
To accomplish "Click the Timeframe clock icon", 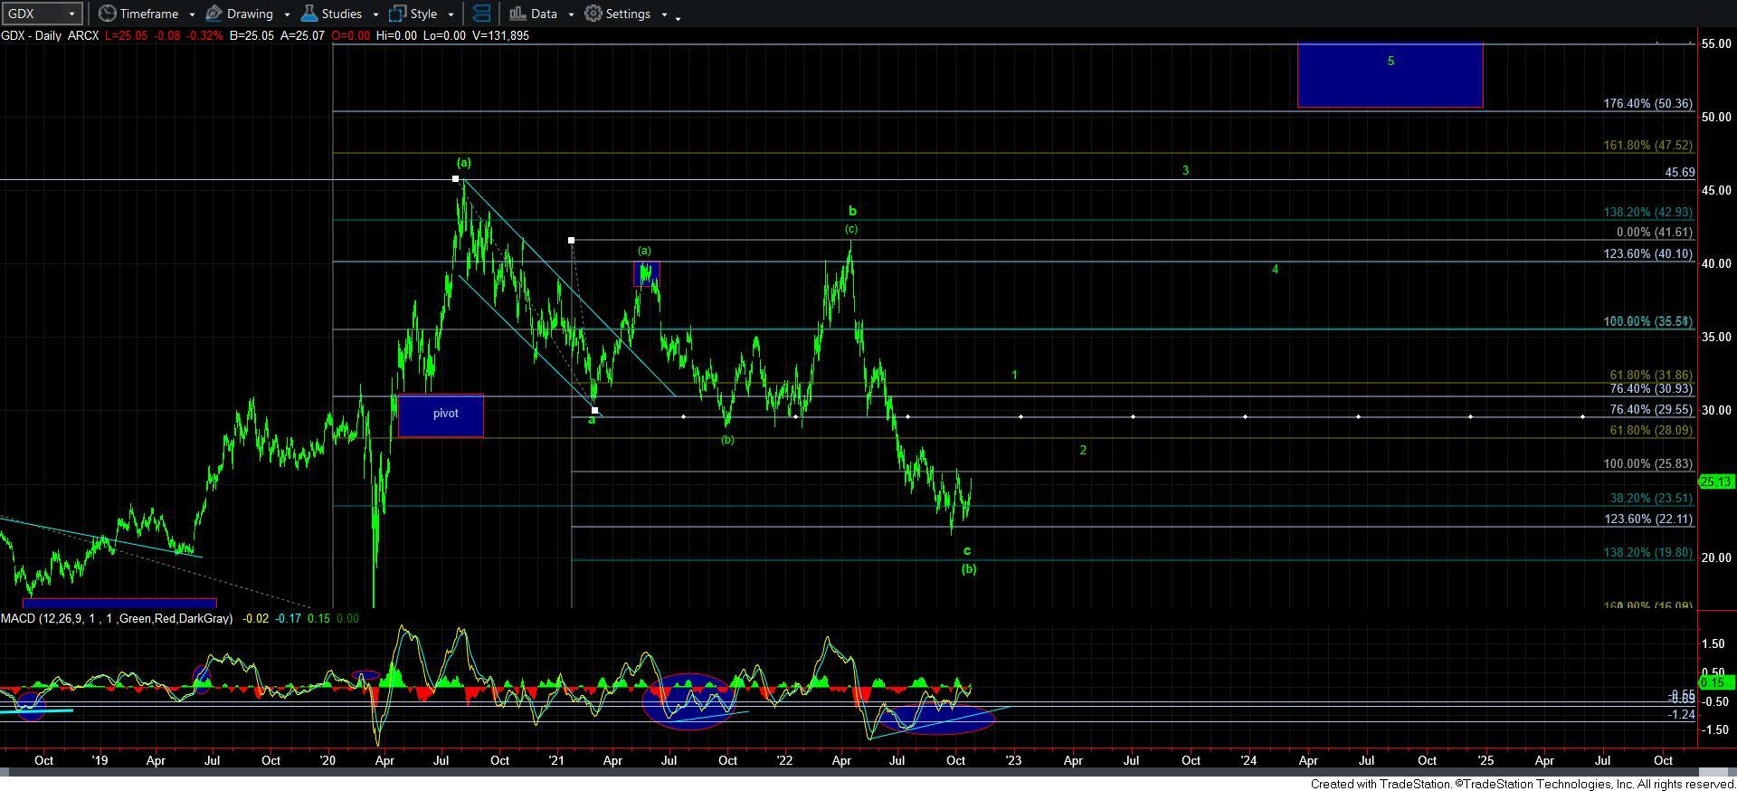I will [x=108, y=14].
